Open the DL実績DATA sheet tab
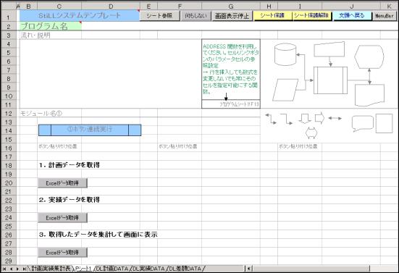 tap(148, 269)
